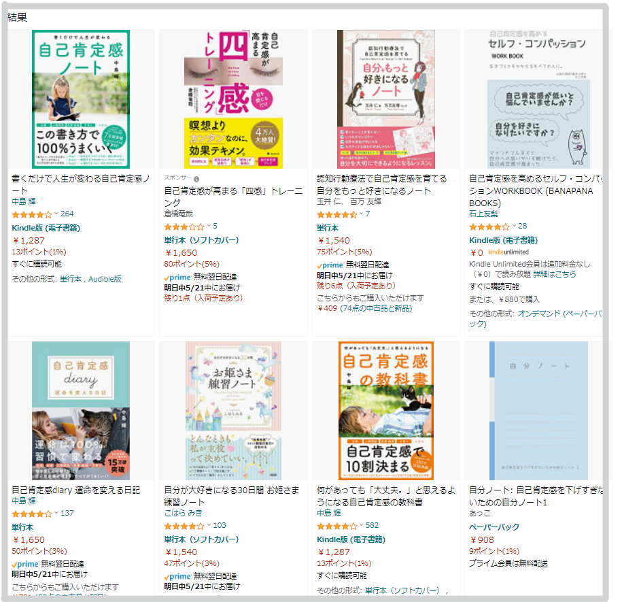Expand rating dropdown next to 264 reviews
This screenshot has width=622, height=602.
(x=56, y=214)
